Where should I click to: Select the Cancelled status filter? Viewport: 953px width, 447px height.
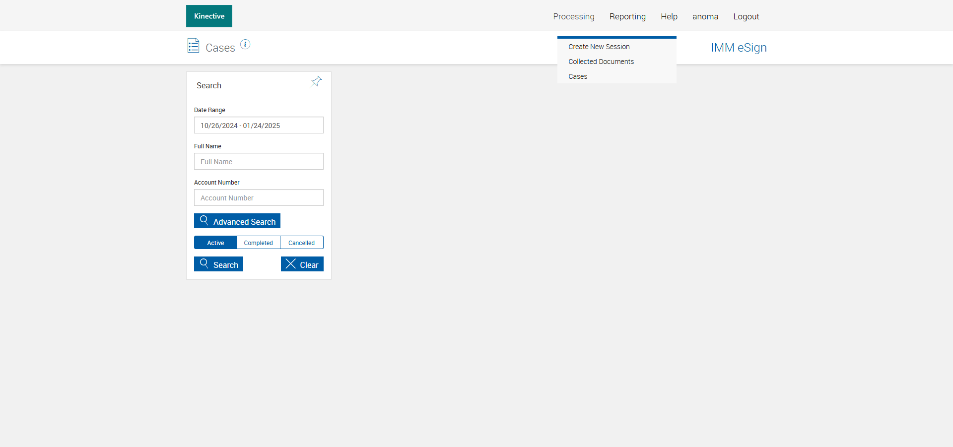(x=302, y=243)
